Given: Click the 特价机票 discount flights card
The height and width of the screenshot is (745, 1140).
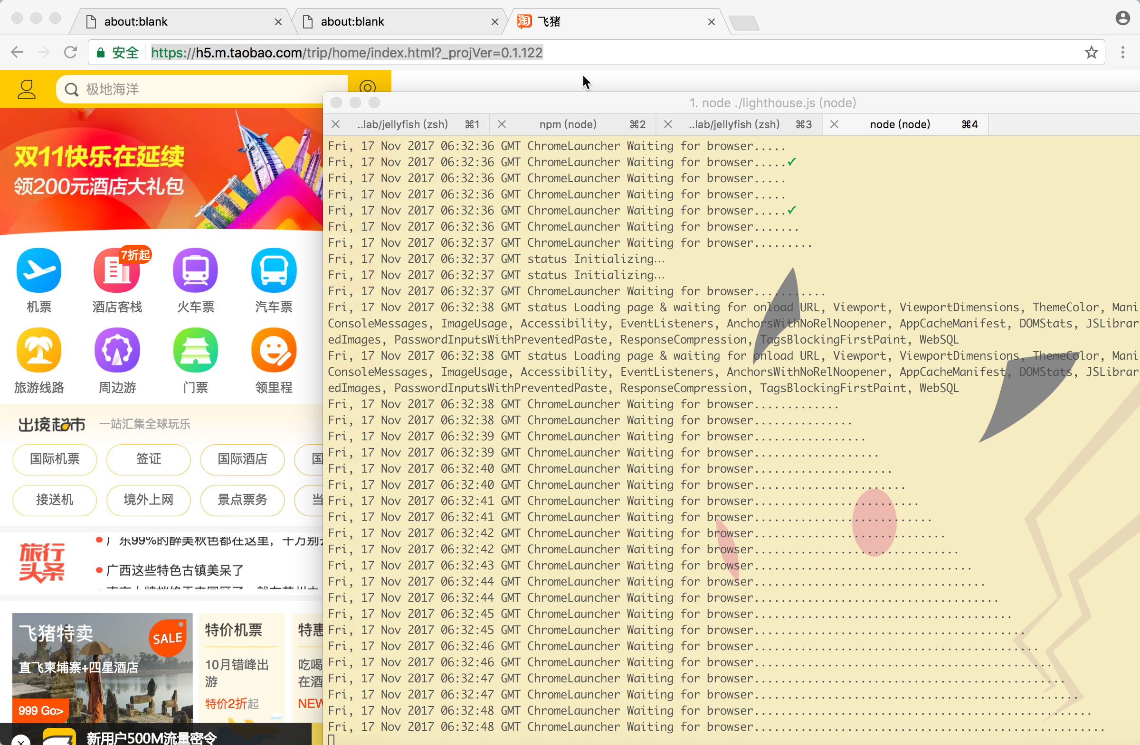Looking at the screenshot, I should [241, 668].
